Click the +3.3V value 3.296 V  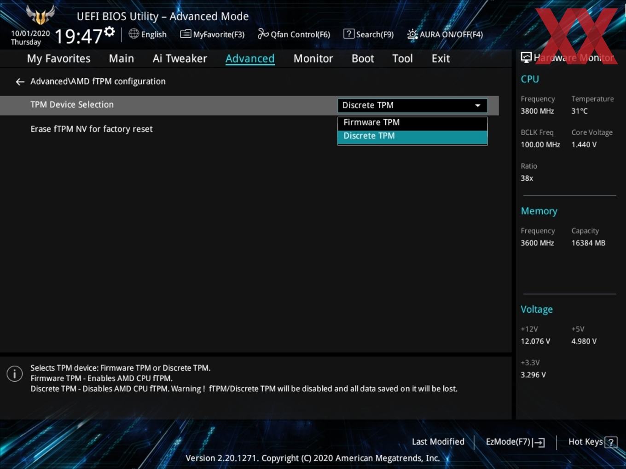[x=533, y=375]
